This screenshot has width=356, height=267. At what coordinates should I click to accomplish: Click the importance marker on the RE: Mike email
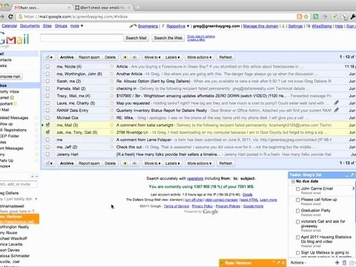(x=111, y=118)
